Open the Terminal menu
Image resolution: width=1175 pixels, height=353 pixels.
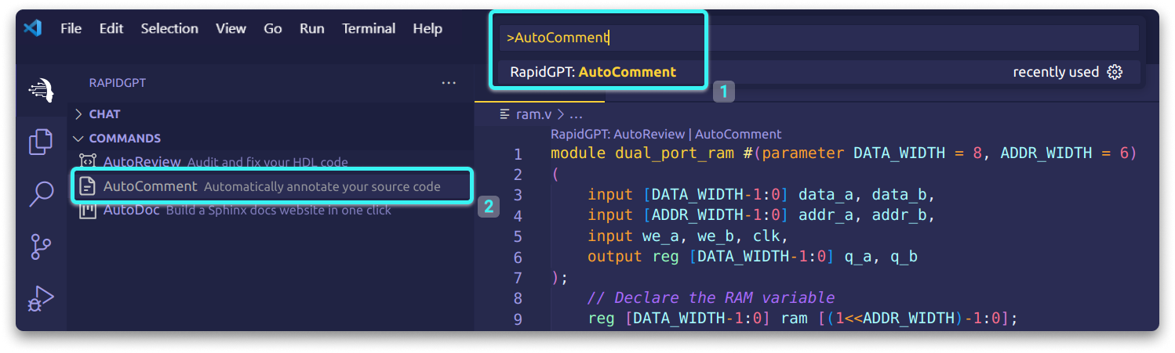pyautogui.click(x=369, y=28)
